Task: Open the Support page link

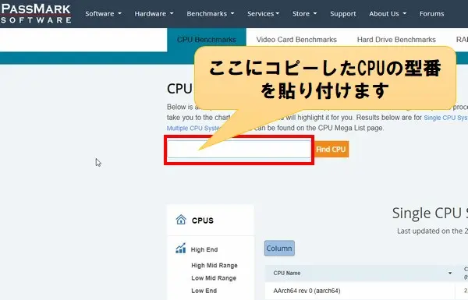Action: coord(343,14)
